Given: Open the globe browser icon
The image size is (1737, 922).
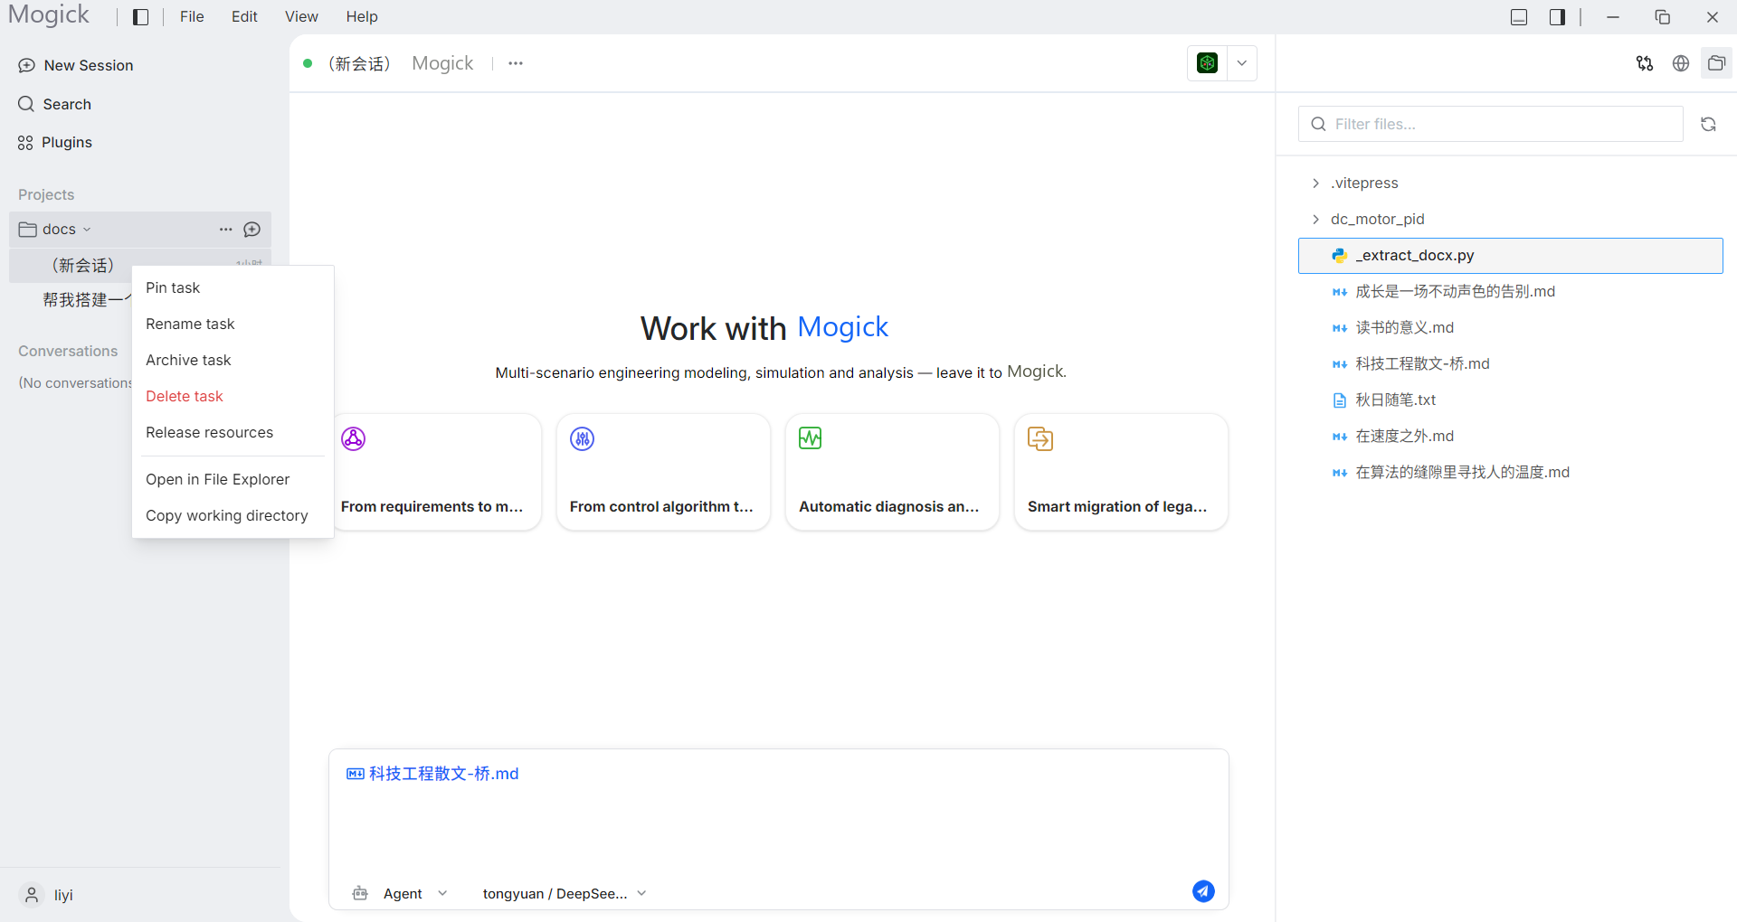Looking at the screenshot, I should coord(1681,63).
